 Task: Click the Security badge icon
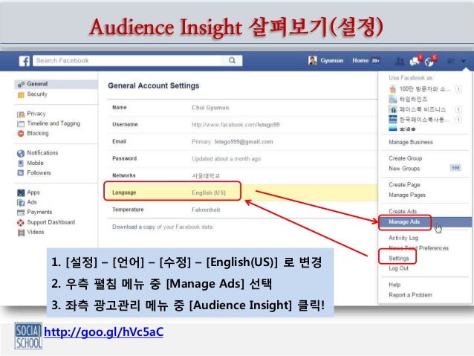(x=21, y=94)
